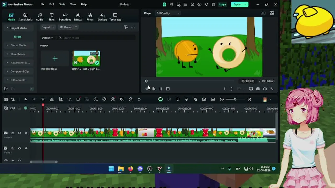Open more options in media panel
Viewport: 335px width, 188px height.
tap(133, 27)
